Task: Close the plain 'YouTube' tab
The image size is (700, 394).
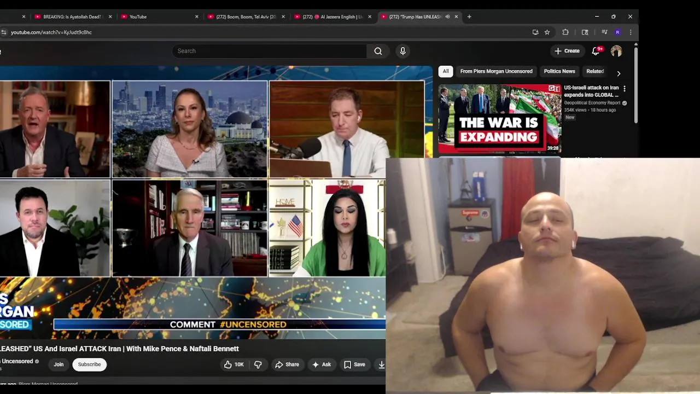Action: [197, 16]
